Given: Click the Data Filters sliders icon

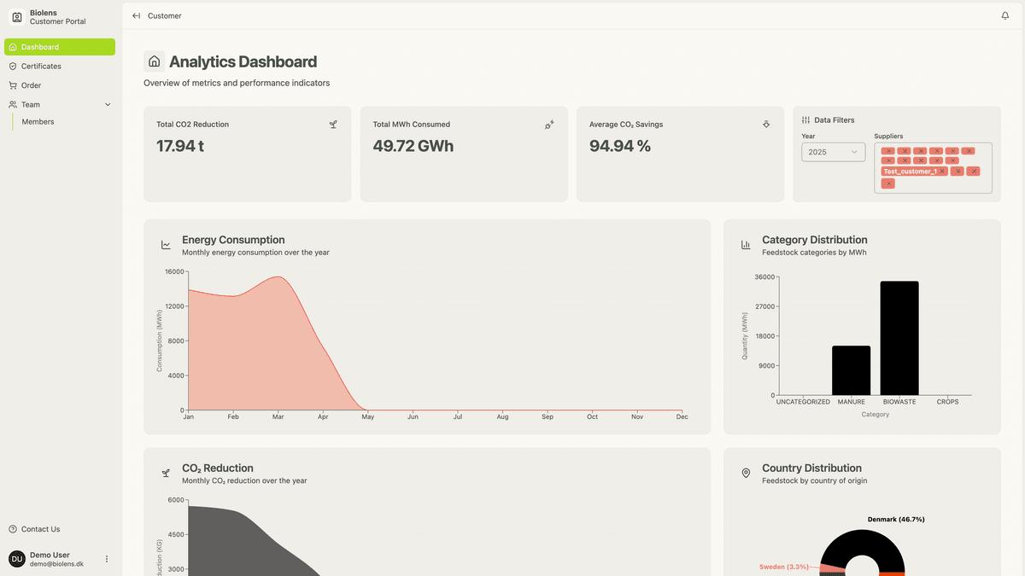Looking at the screenshot, I should 805,119.
